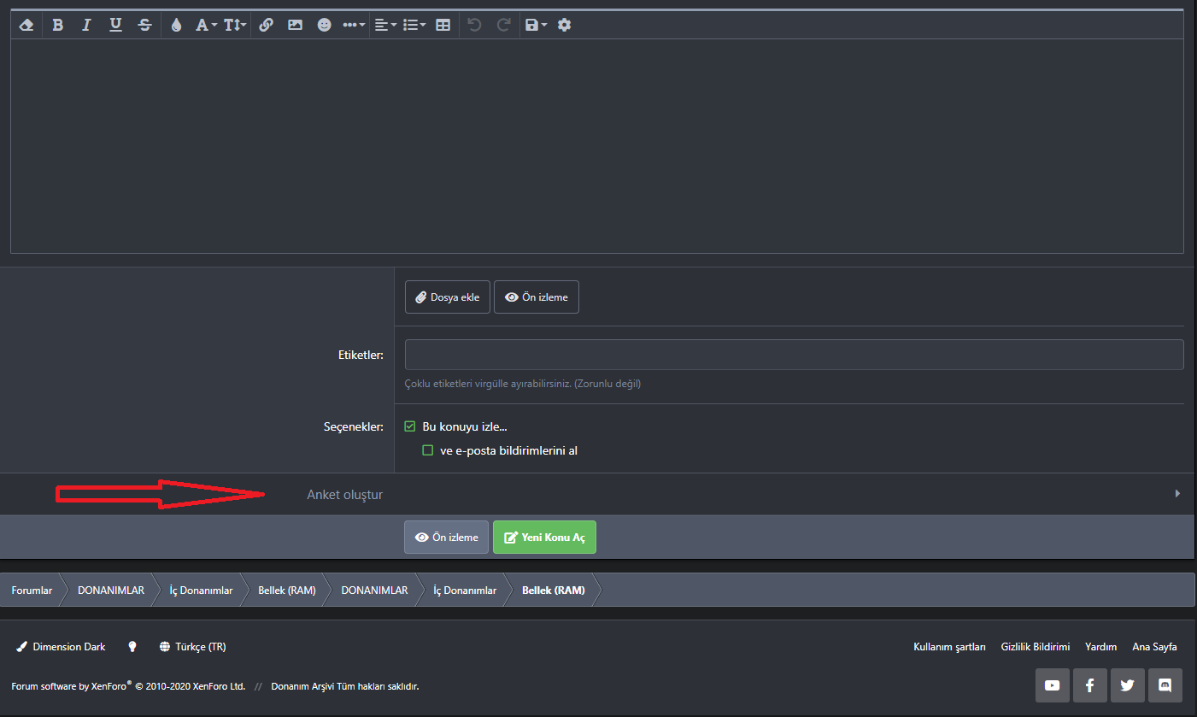
Task: Expand the Anket oluştur section
Action: coord(596,494)
